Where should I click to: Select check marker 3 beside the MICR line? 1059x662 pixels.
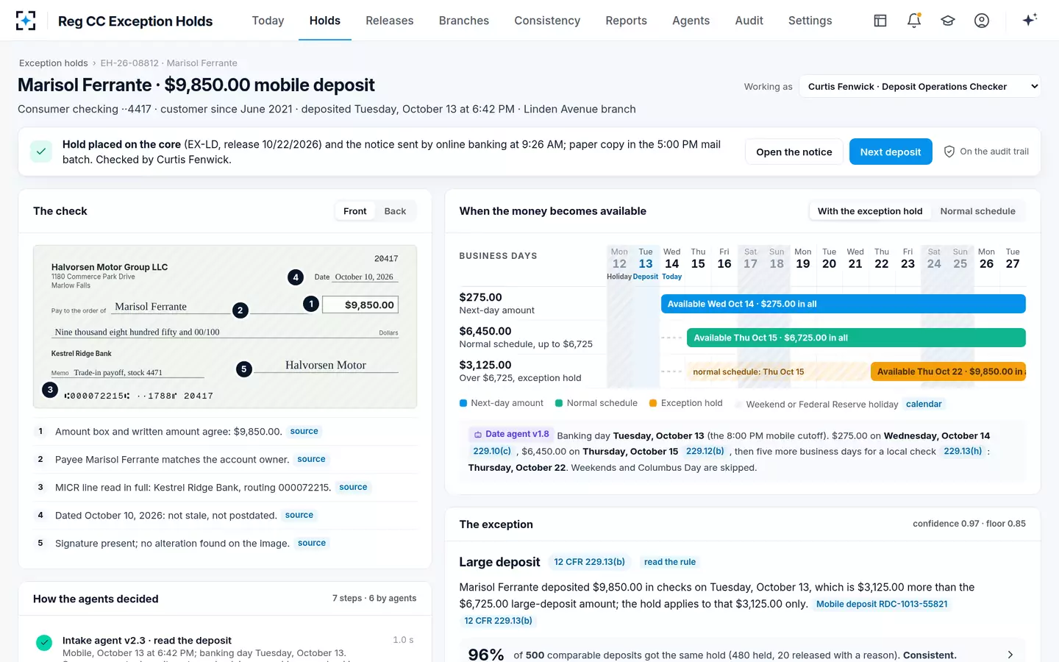pyautogui.click(x=50, y=390)
